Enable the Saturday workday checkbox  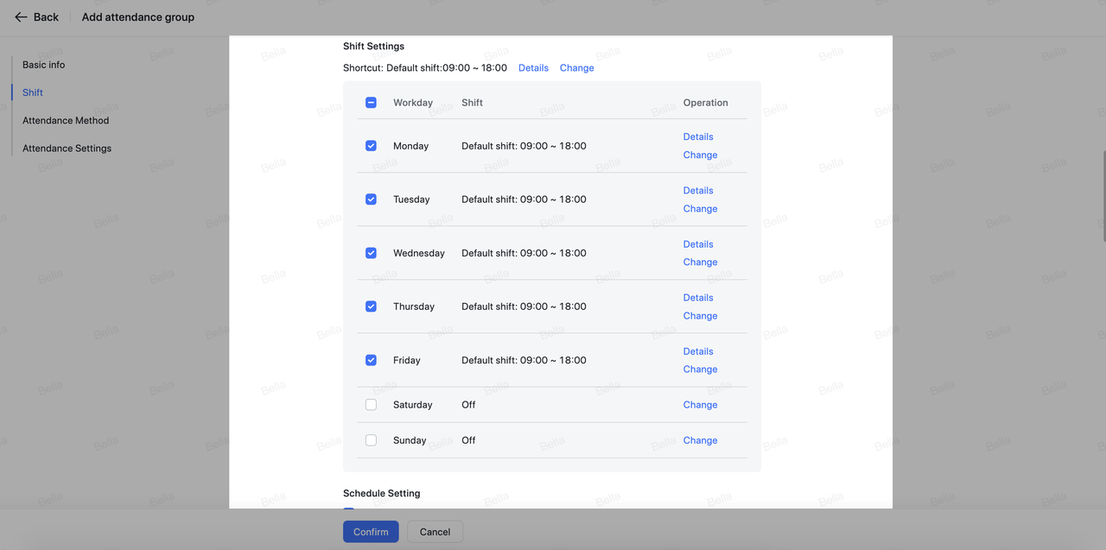pyautogui.click(x=371, y=405)
